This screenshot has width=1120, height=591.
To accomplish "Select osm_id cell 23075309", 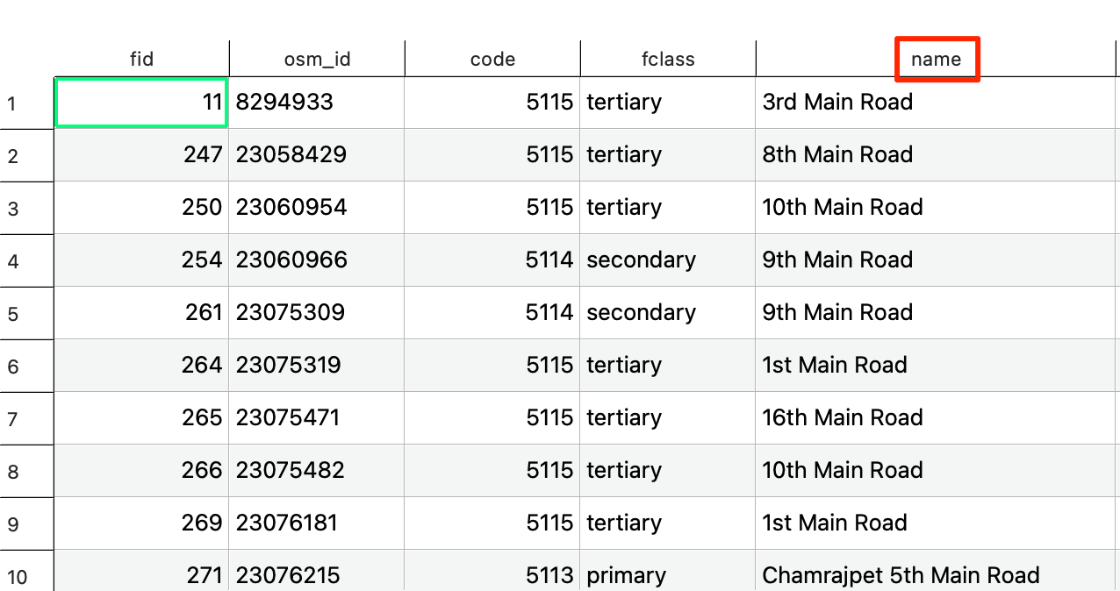I will click(317, 313).
